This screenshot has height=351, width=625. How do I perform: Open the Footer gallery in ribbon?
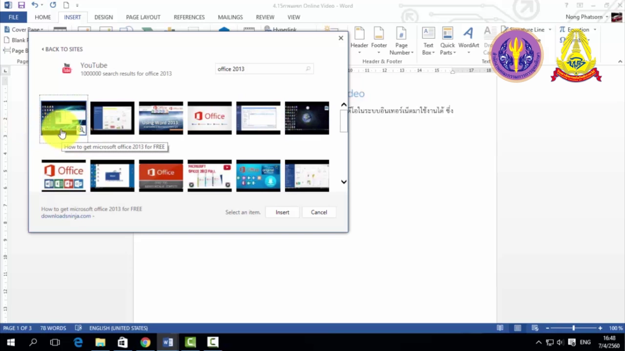[x=379, y=41]
